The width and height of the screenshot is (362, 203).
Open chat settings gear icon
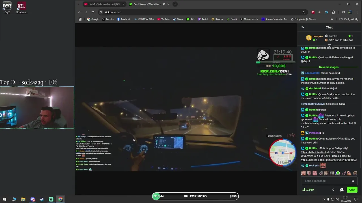(333, 190)
